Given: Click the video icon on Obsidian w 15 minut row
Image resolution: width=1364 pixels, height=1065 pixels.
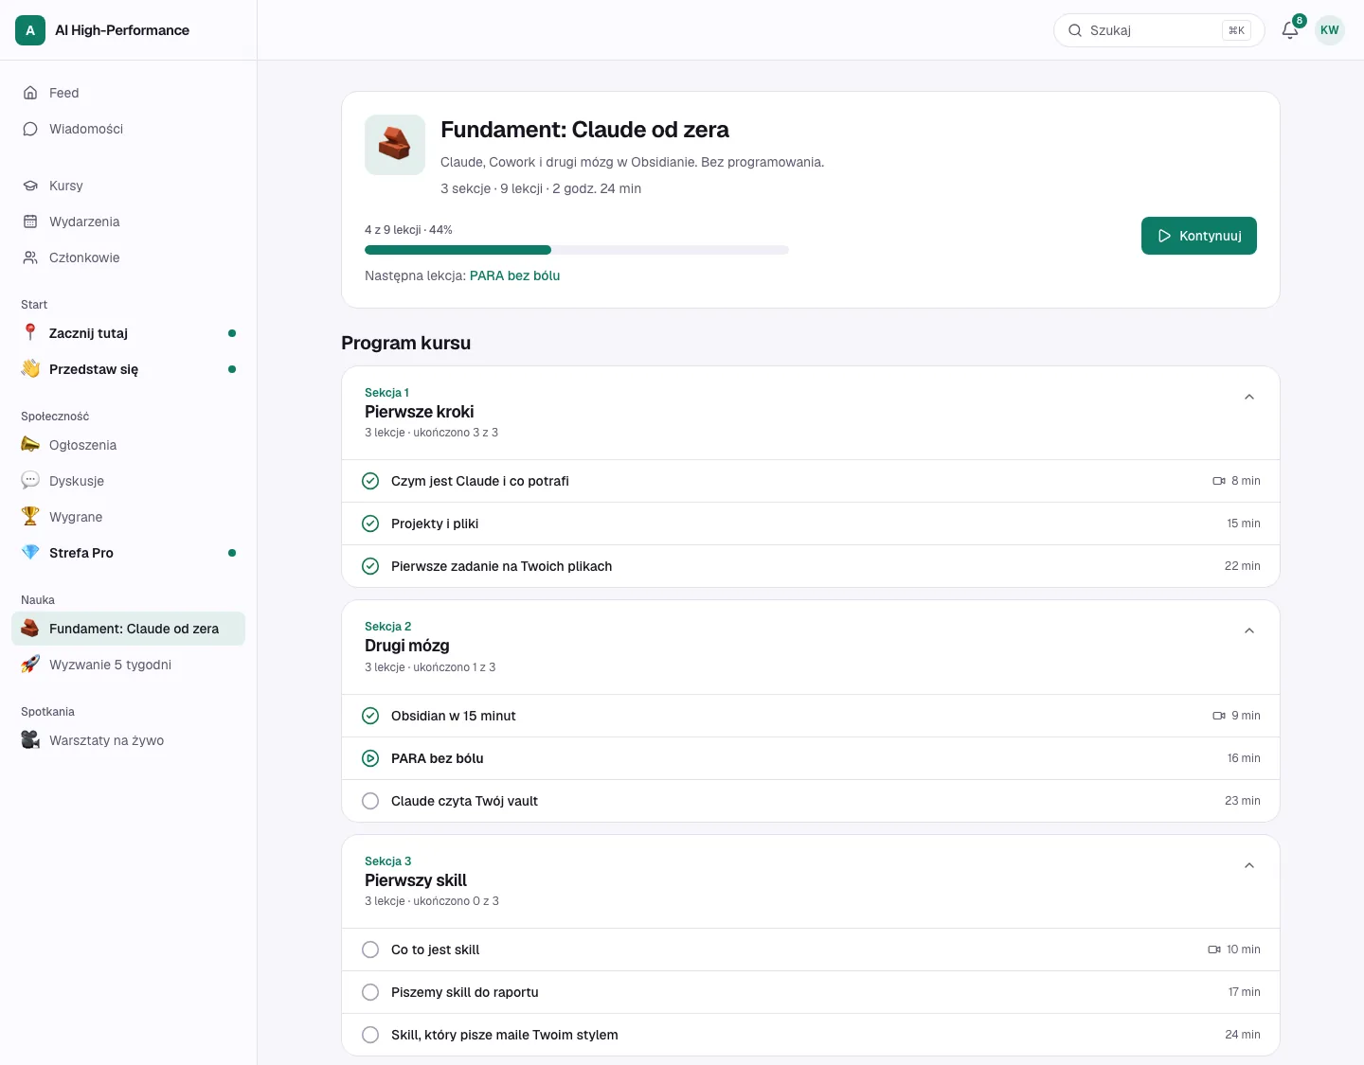Looking at the screenshot, I should [1219, 716].
